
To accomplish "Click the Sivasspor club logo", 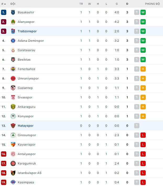I will coord(13,97).
